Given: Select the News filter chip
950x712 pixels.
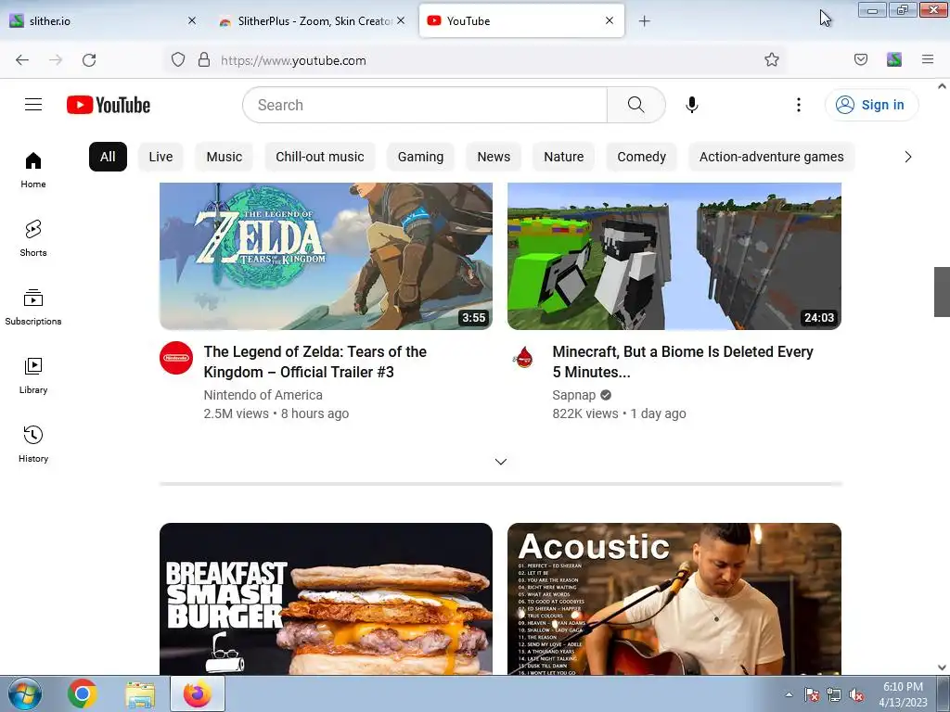Looking at the screenshot, I should pos(494,157).
